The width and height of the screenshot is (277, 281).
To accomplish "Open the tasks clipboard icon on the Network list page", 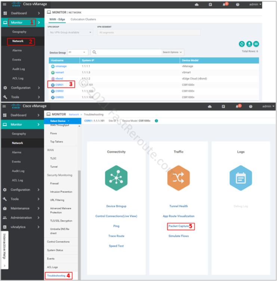I will [x=210, y=4].
